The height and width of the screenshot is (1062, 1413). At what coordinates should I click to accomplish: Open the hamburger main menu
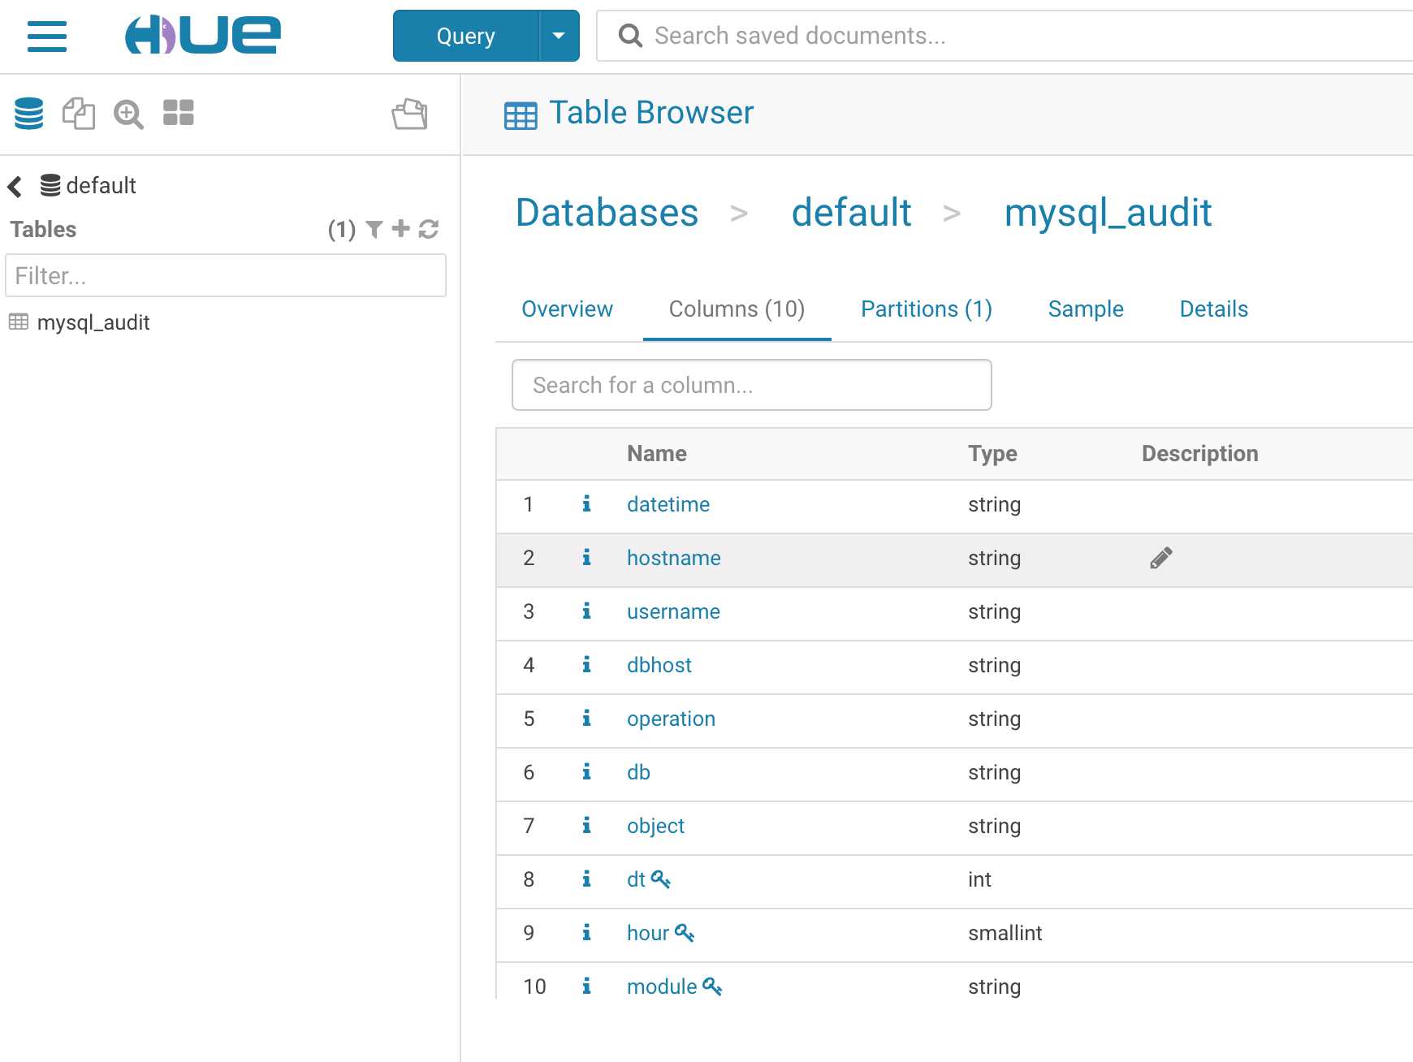click(46, 37)
